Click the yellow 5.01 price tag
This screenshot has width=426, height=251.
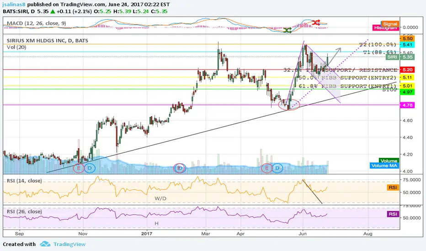[407, 86]
